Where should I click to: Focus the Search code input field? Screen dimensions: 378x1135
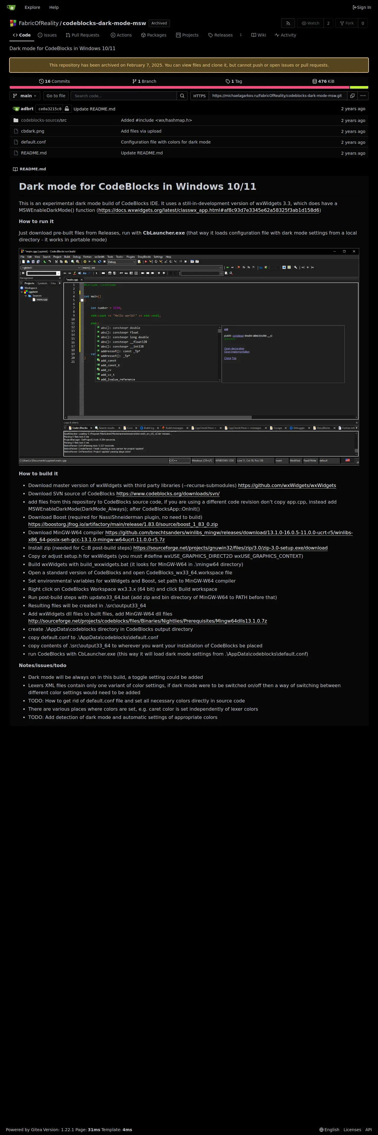pyautogui.click(x=124, y=95)
